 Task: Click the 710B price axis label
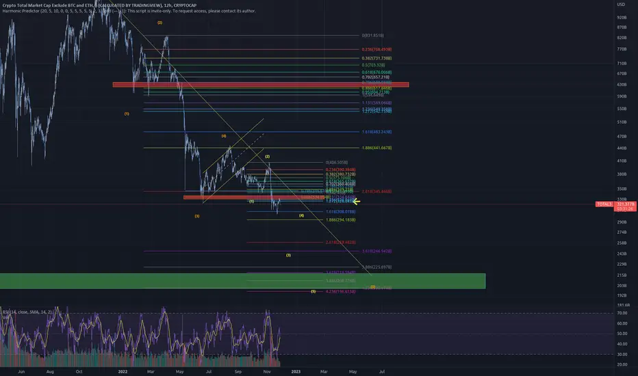coord(622,64)
